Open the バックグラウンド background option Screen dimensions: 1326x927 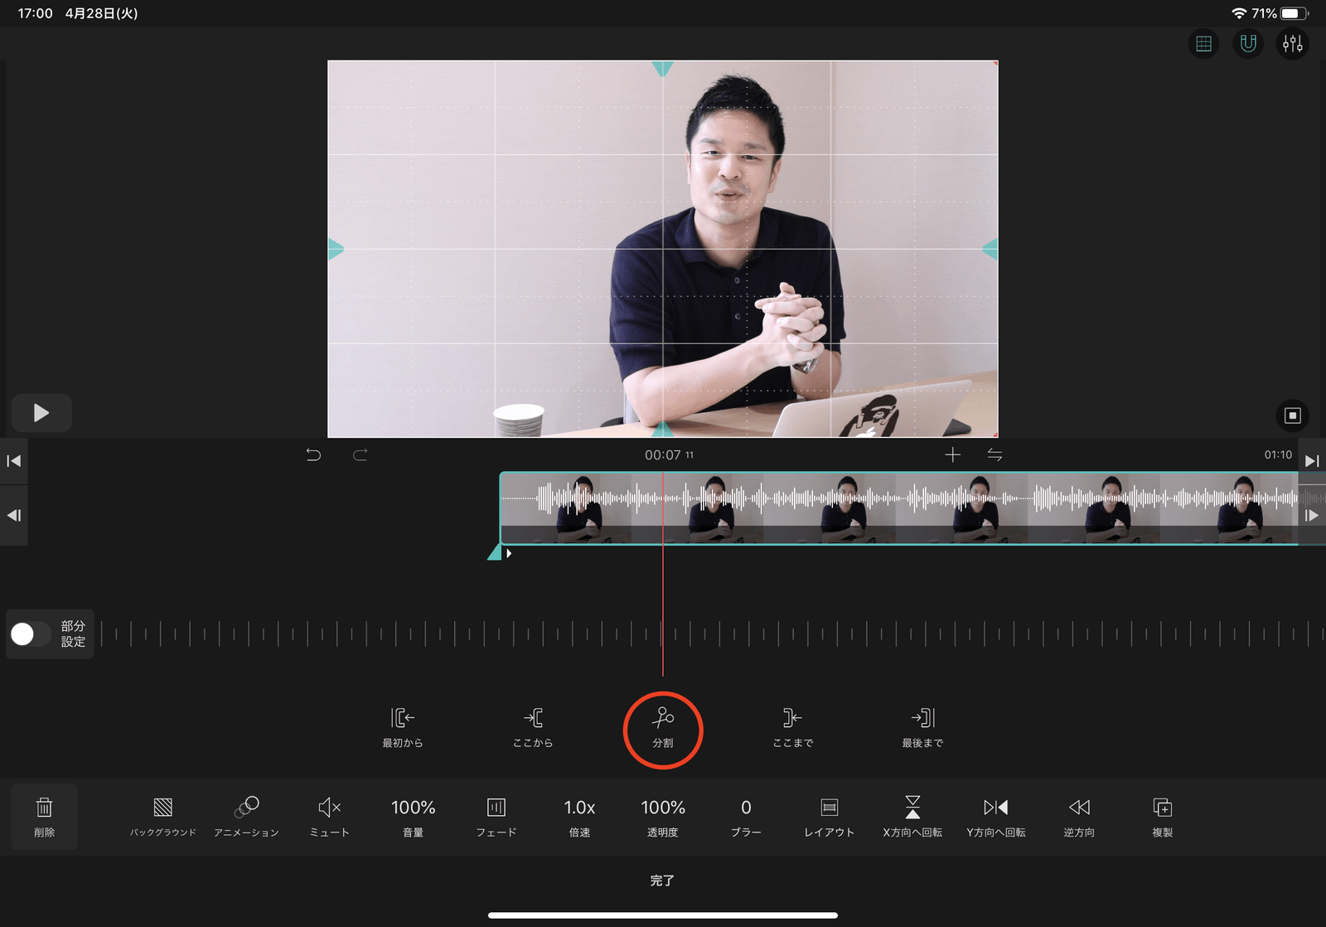(163, 817)
